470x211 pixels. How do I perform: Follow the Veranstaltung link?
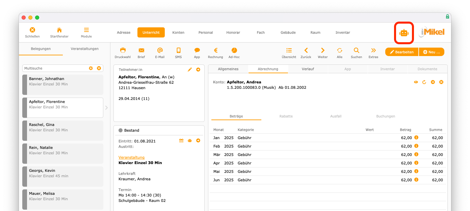pyautogui.click(x=132, y=157)
